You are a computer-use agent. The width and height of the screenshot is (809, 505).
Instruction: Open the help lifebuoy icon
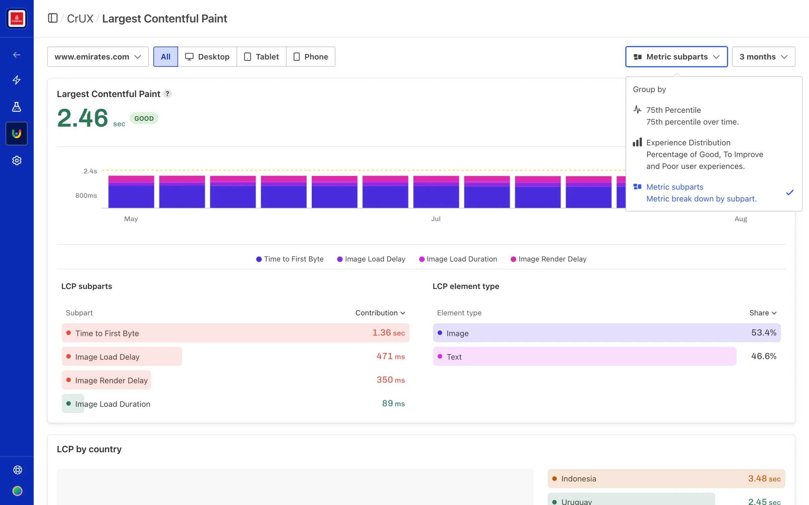[x=18, y=470]
